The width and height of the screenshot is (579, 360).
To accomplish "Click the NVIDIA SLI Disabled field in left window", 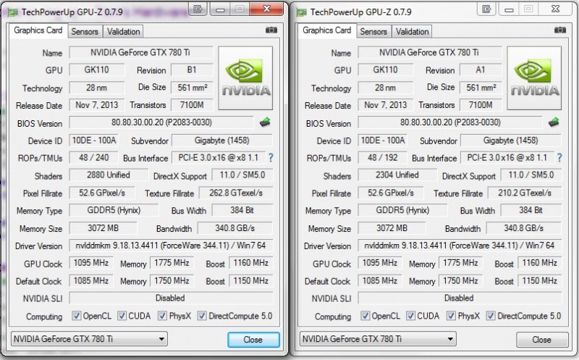I will tap(171, 298).
